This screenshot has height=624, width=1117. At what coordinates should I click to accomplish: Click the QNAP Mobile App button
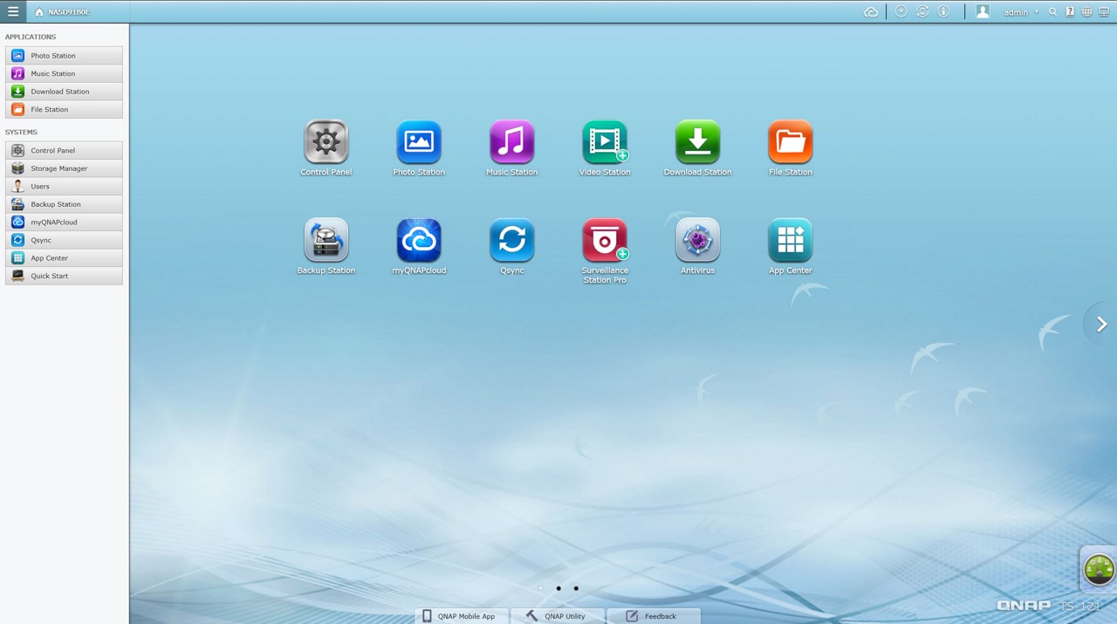click(x=462, y=616)
